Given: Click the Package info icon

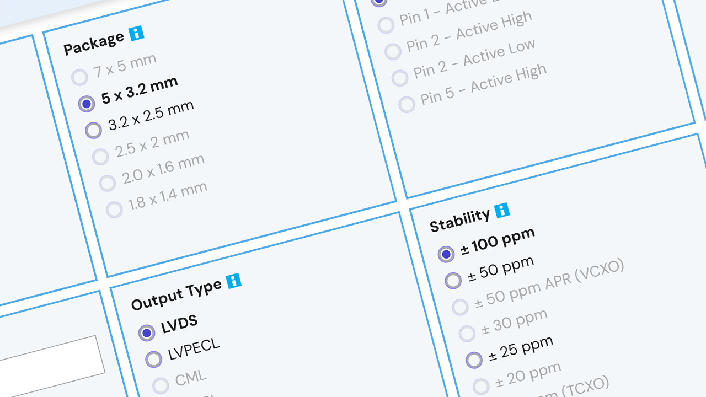Looking at the screenshot, I should [x=136, y=33].
